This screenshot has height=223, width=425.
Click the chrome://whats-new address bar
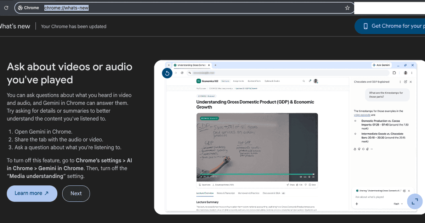click(184, 8)
